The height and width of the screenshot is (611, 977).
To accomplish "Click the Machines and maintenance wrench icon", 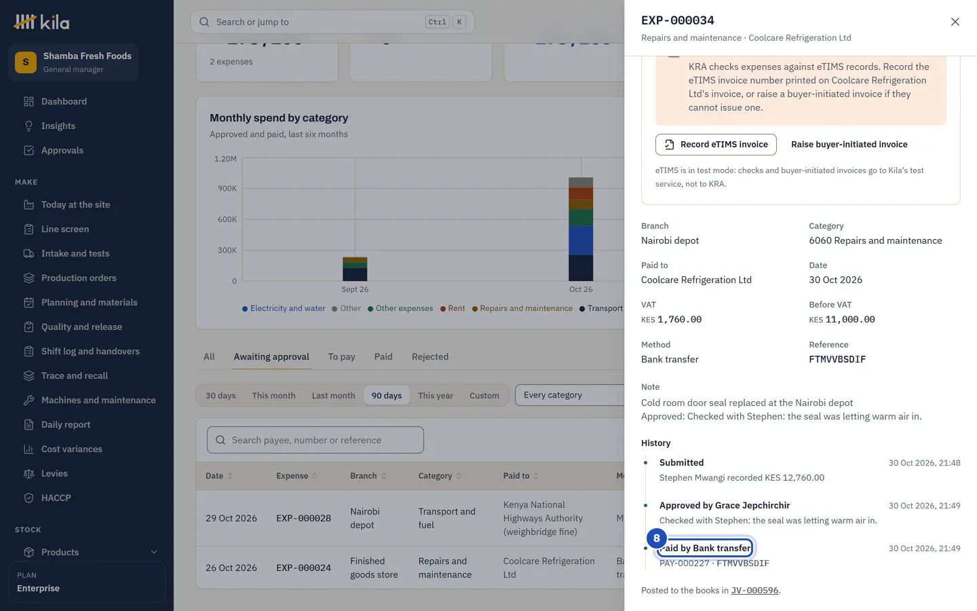I will pos(28,401).
